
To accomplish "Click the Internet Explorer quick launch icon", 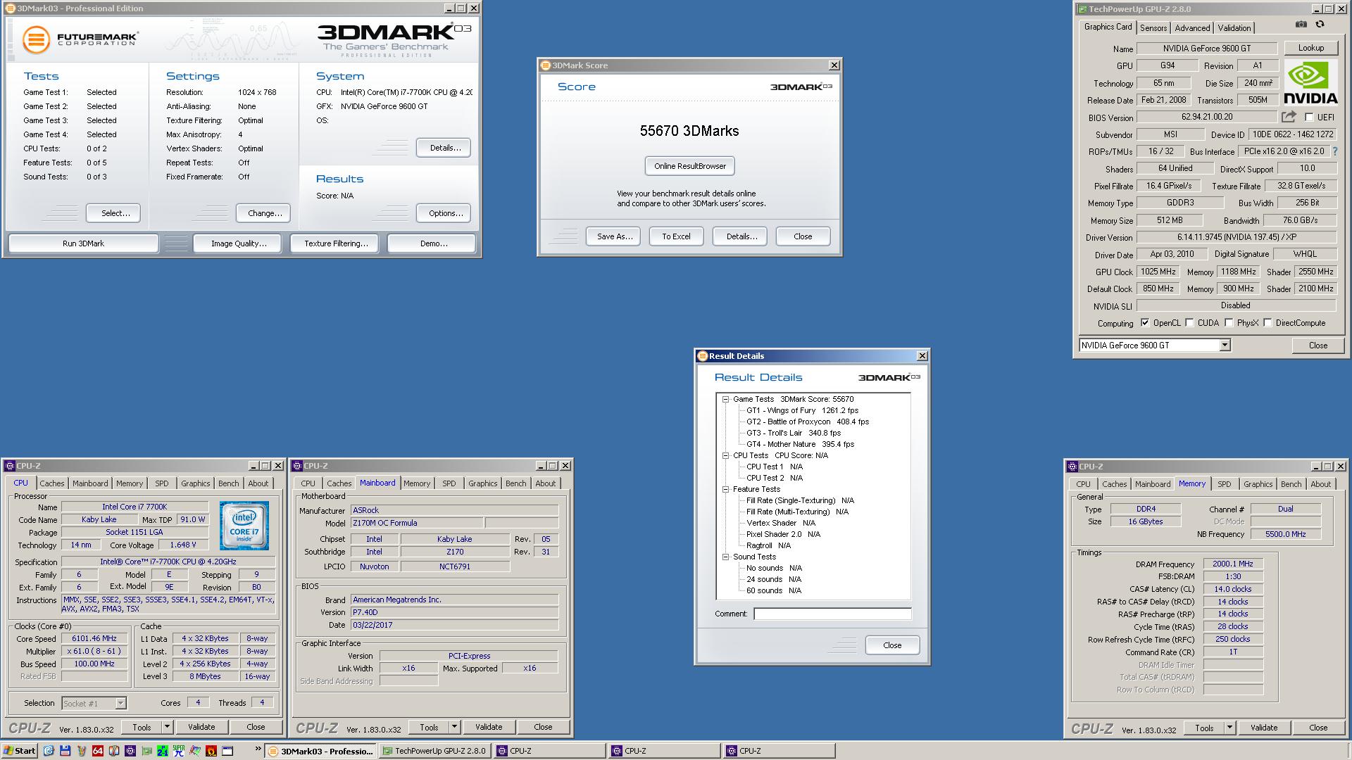I will click(x=49, y=751).
